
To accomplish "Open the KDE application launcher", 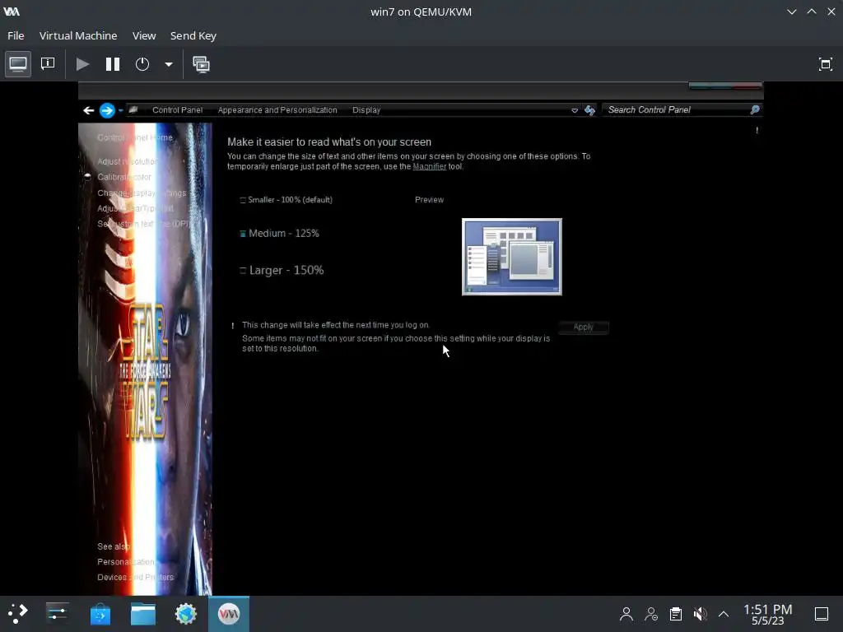I will 18,614.
